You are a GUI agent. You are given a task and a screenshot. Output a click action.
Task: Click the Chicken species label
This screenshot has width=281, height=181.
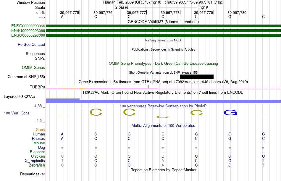(38, 156)
